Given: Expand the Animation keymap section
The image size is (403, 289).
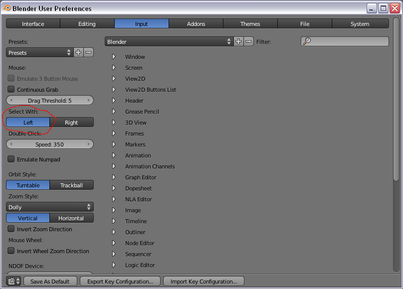Looking at the screenshot, I should (114, 155).
